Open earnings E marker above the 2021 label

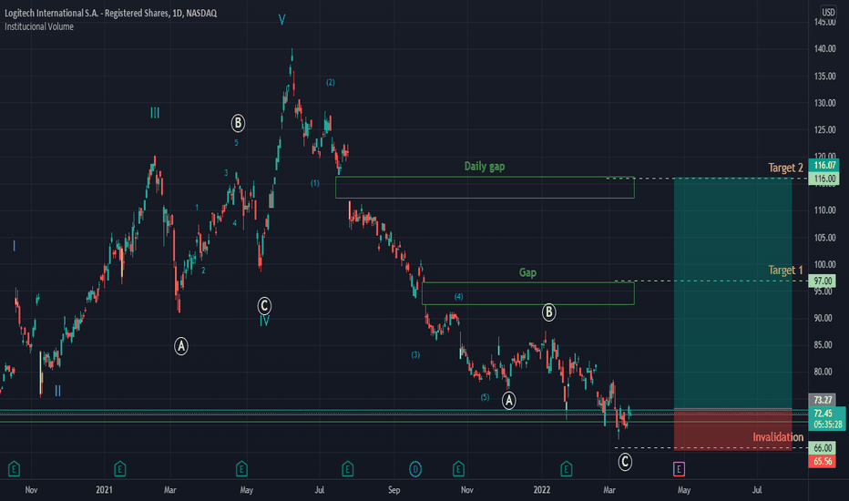pyautogui.click(x=120, y=469)
